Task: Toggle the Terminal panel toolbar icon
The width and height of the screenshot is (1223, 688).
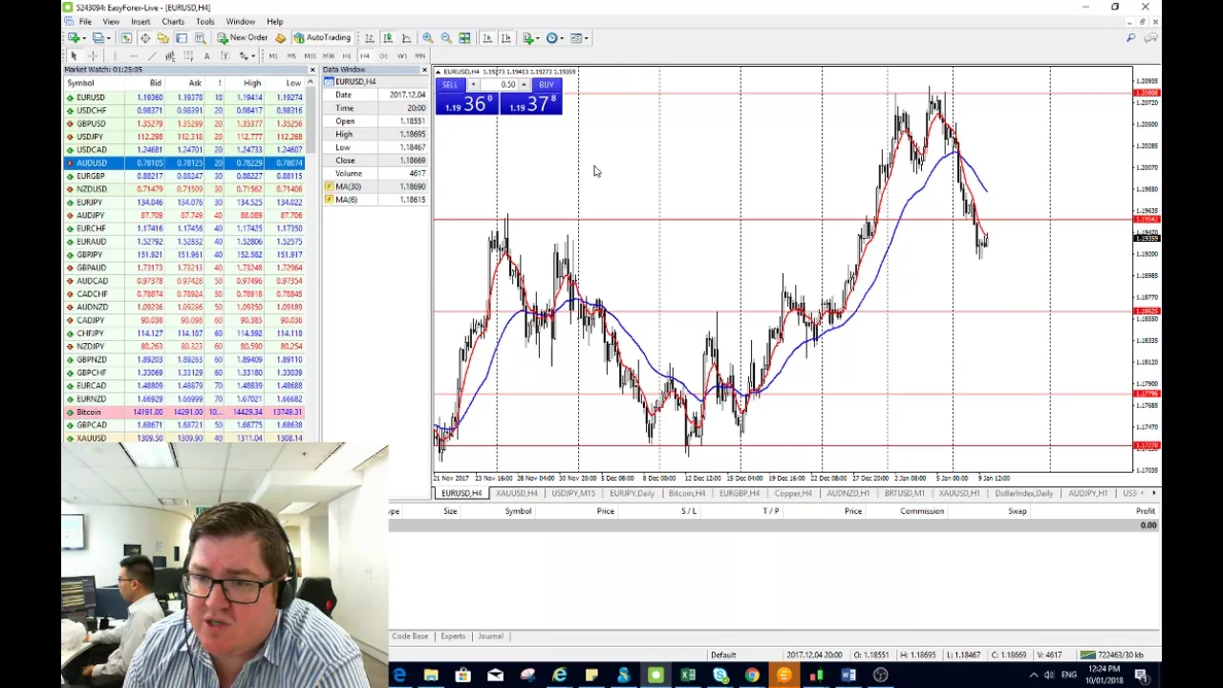Action: 181,38
